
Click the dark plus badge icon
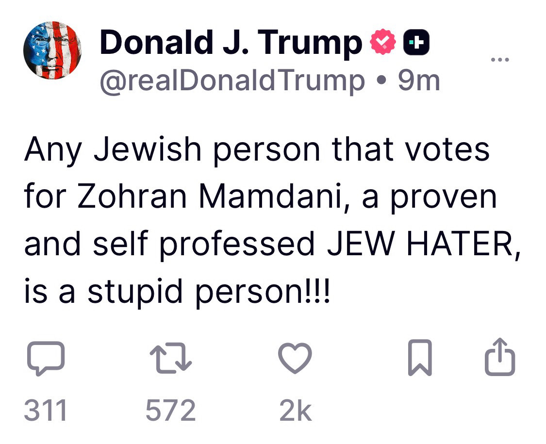pyautogui.click(x=416, y=43)
